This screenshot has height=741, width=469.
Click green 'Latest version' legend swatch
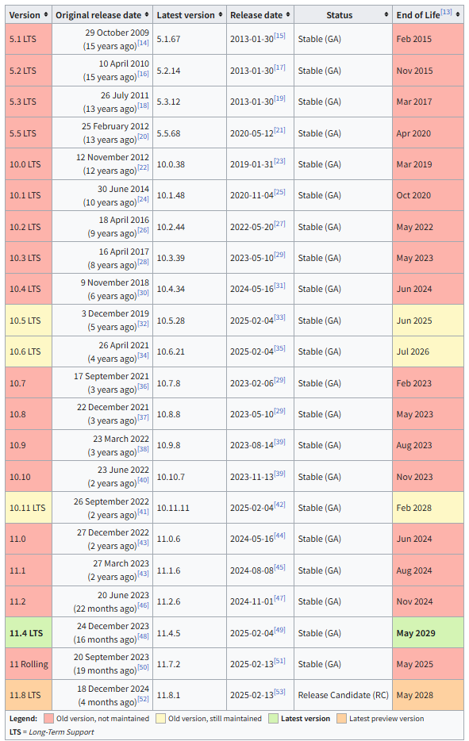(x=273, y=719)
